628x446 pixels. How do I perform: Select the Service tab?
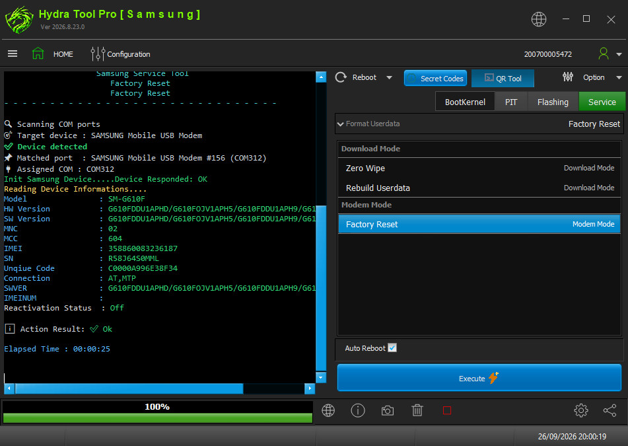click(602, 102)
